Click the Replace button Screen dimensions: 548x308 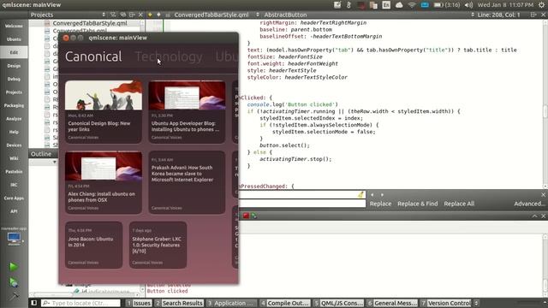[x=380, y=204]
